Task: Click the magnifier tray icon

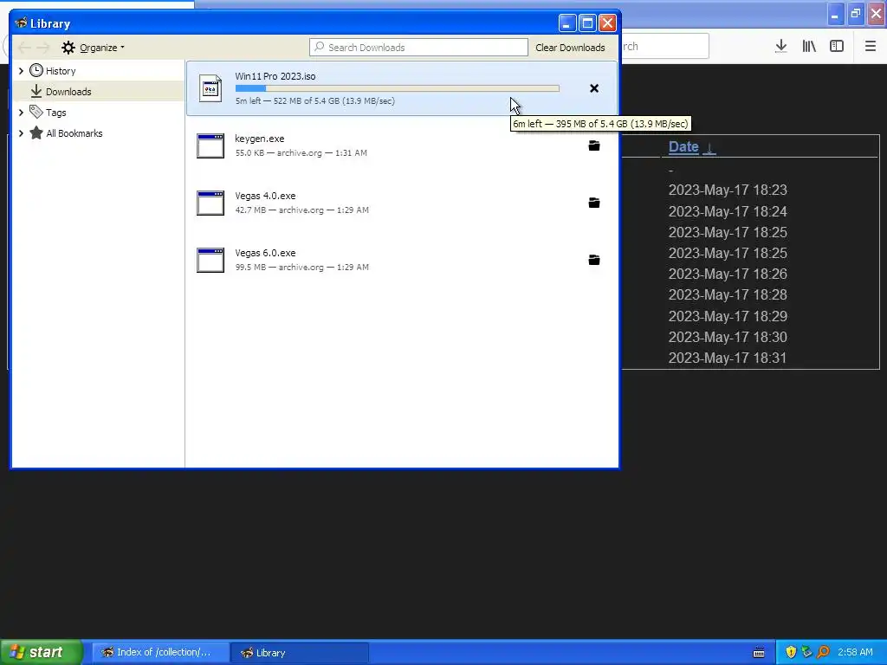Action: tap(823, 653)
